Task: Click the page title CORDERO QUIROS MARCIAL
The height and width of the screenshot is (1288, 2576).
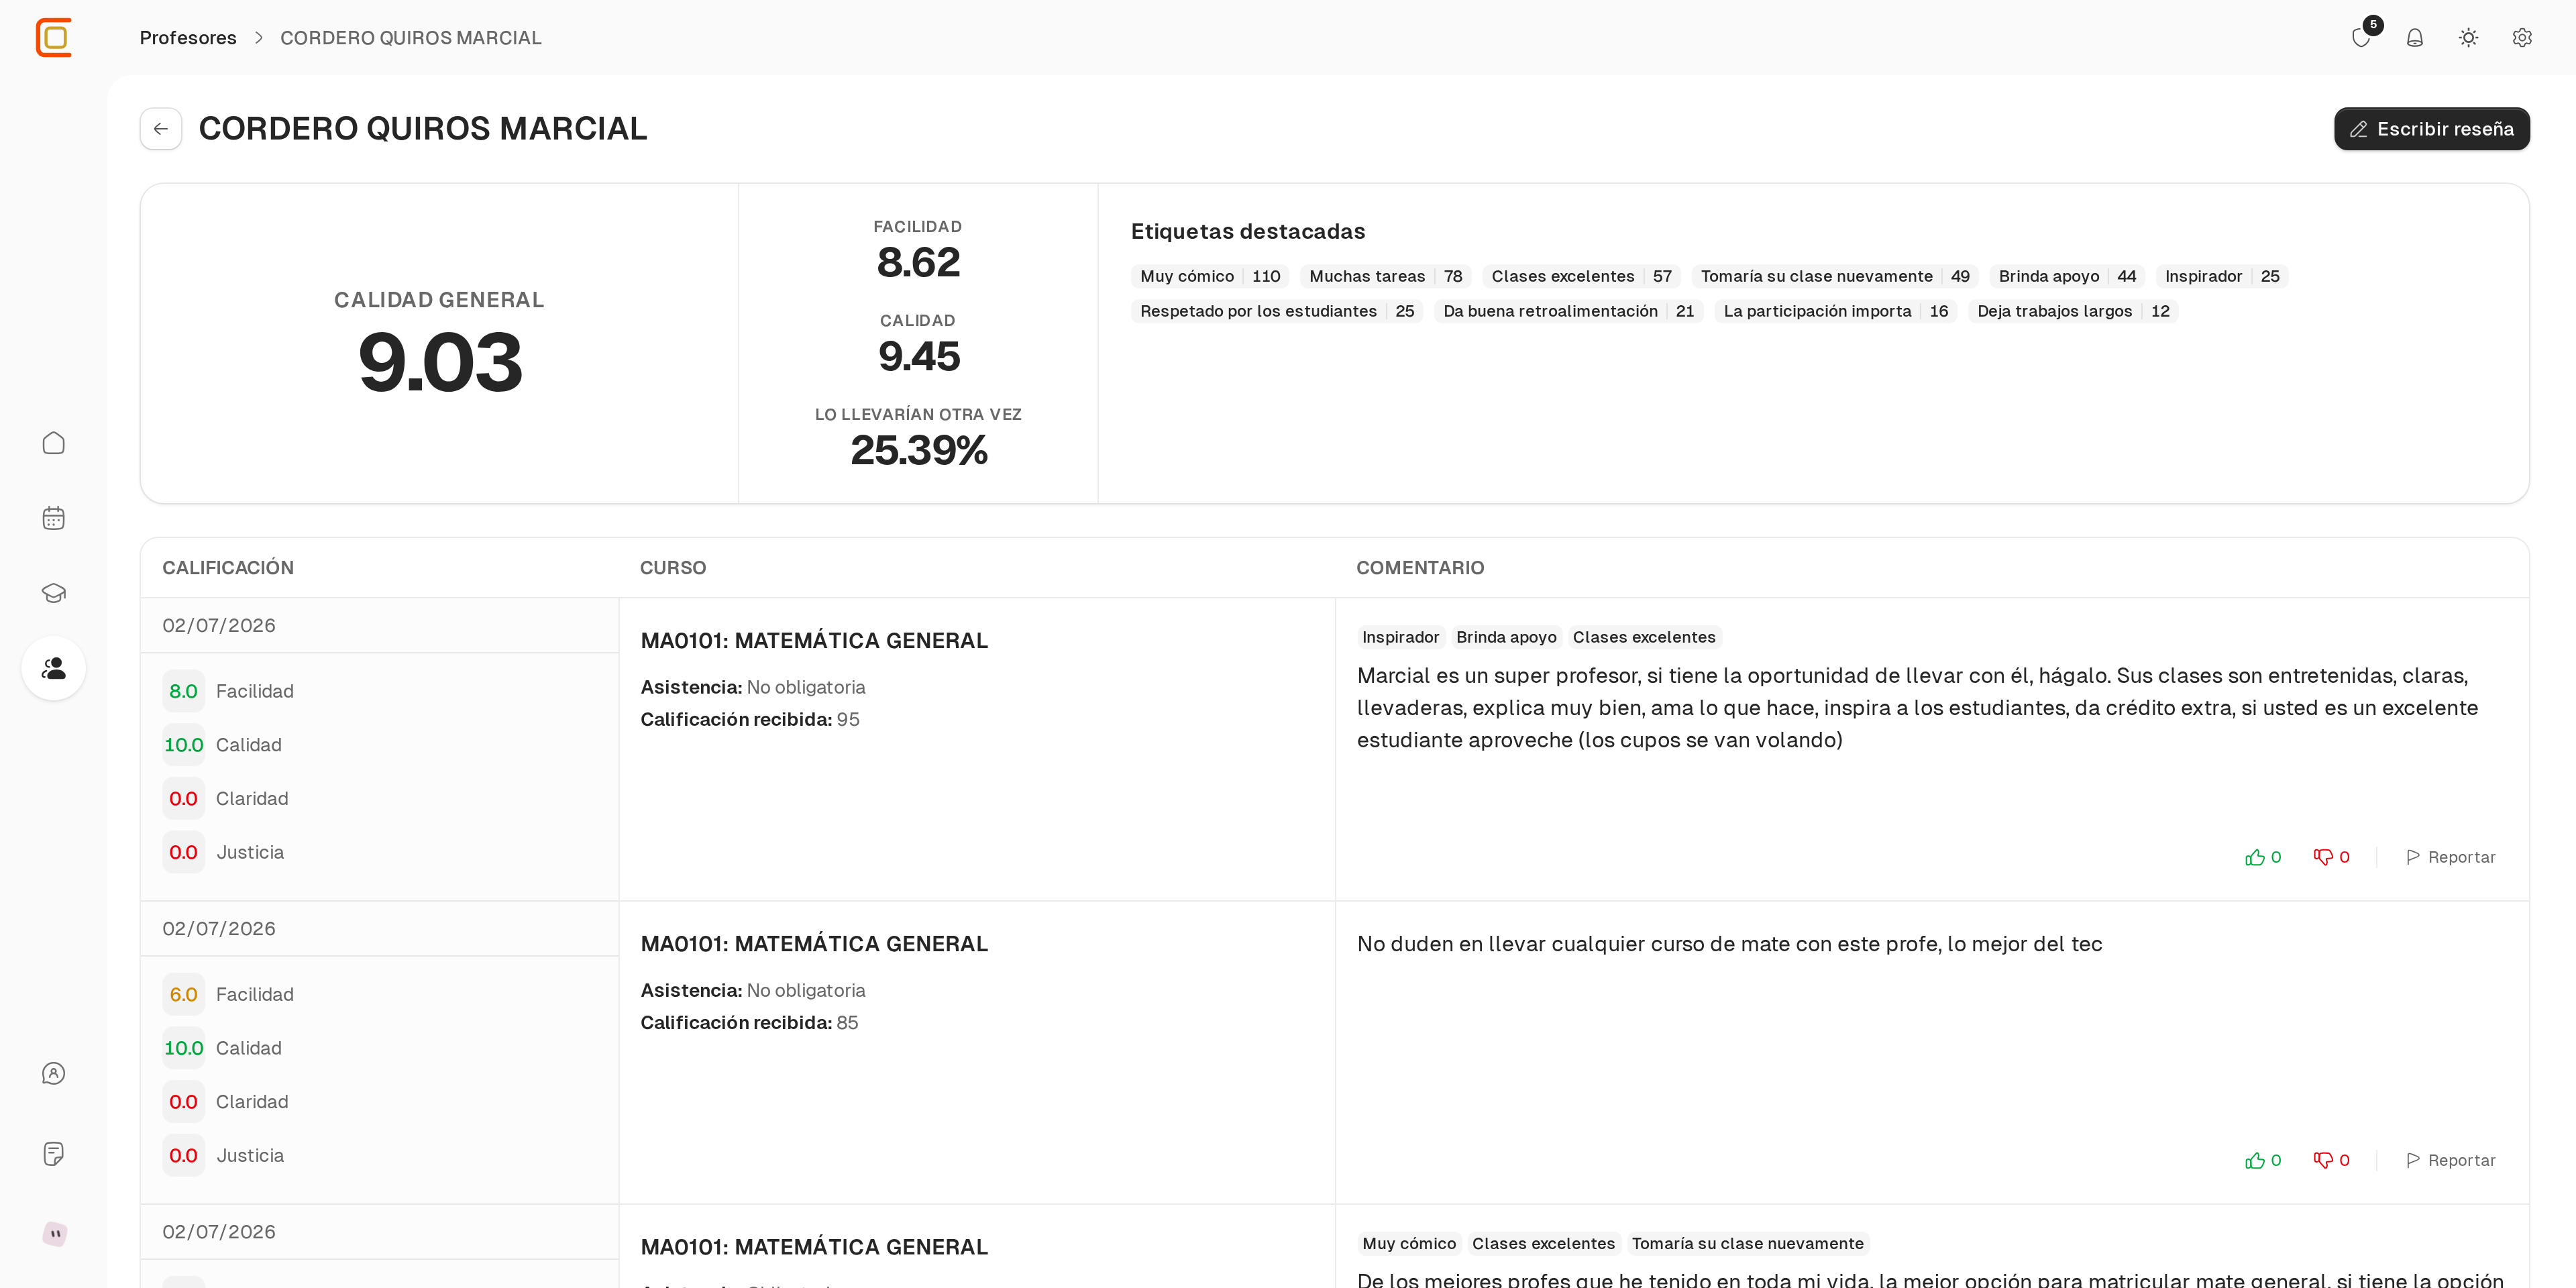Action: click(x=423, y=129)
